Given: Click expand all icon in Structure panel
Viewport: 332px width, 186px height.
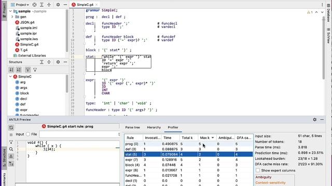Looking at the screenshot, I should (x=41, y=62).
